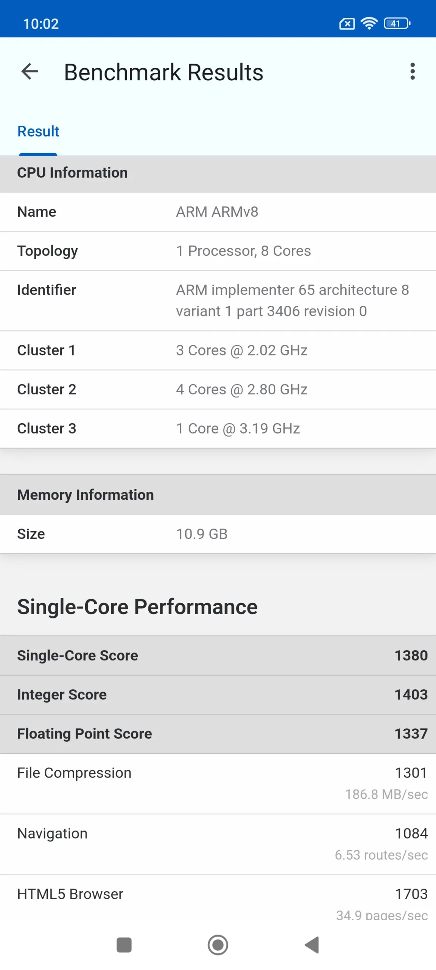Tap the SIM card missing status icon
Image resolution: width=436 pixels, height=970 pixels.
coord(347,24)
